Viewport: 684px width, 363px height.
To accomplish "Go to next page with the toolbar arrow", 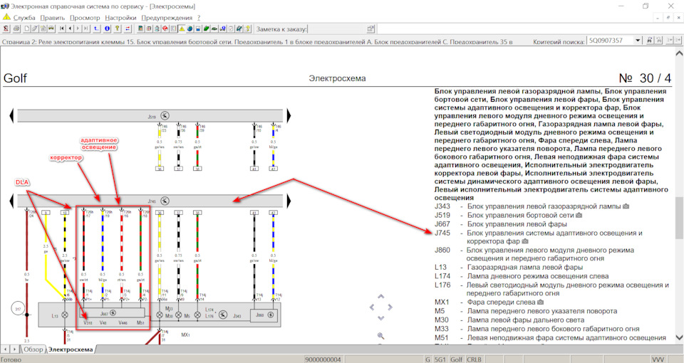I will [x=78, y=28].
